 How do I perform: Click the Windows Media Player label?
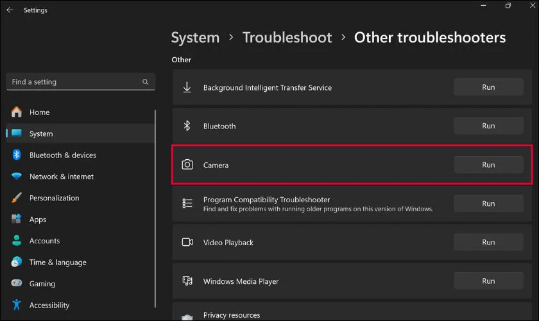tap(241, 281)
